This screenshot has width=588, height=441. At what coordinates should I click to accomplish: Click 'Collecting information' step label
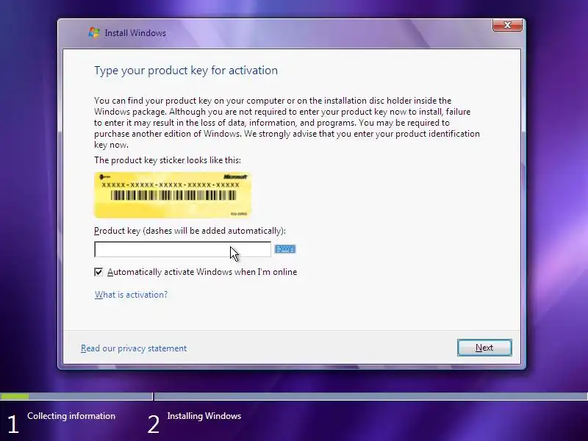[x=71, y=416]
